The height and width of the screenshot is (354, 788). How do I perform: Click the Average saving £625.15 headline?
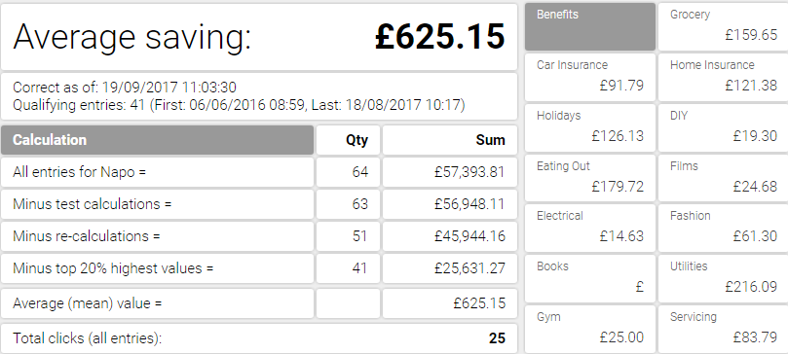tap(259, 37)
